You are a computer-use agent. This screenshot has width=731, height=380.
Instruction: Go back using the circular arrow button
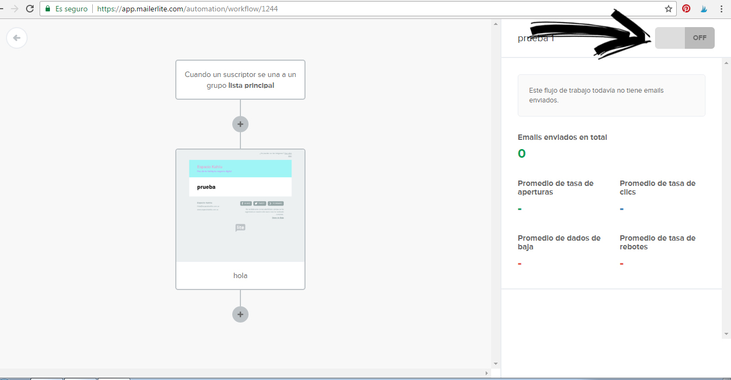click(x=17, y=38)
